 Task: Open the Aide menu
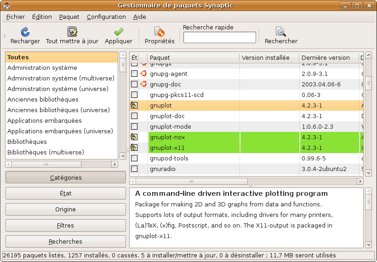[x=139, y=17]
